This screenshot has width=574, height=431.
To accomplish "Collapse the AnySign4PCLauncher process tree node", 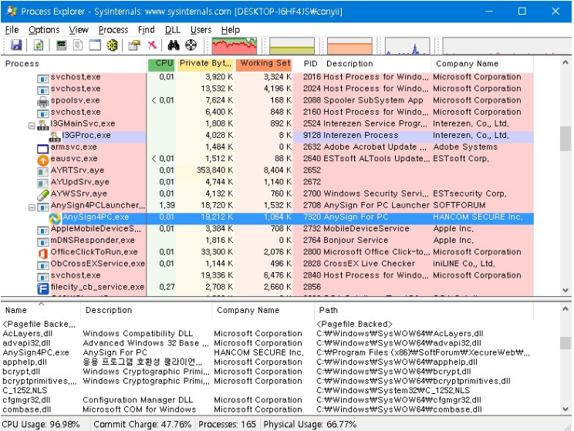I will 32,207.
